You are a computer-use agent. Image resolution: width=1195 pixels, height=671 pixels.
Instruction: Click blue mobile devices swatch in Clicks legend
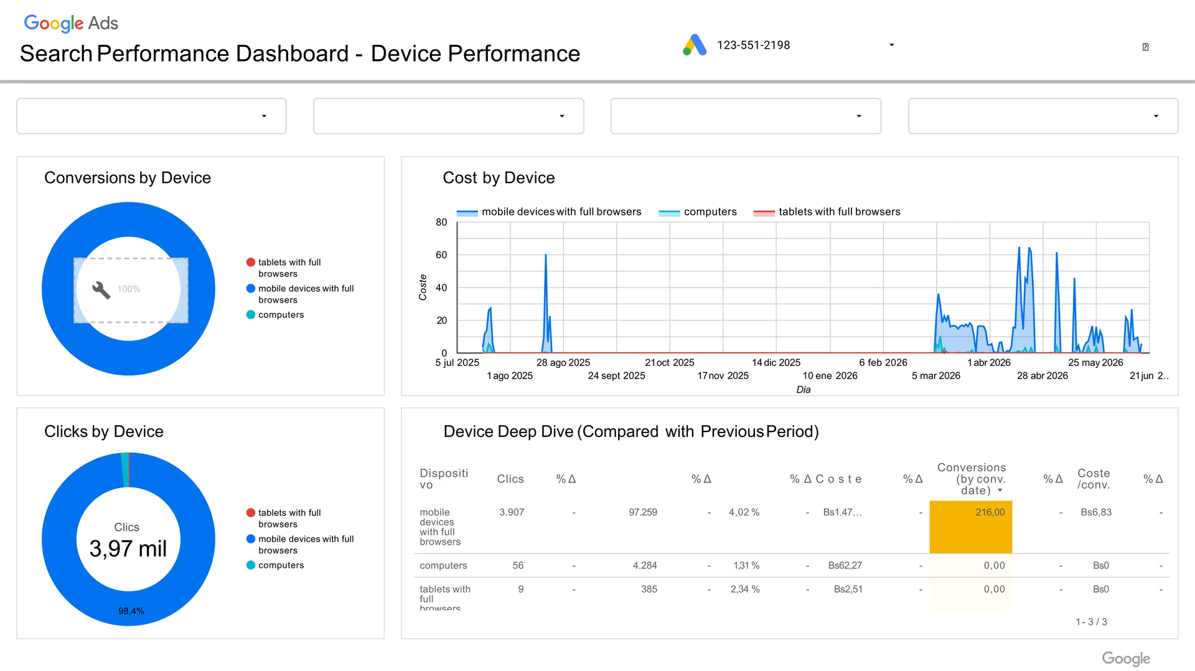point(251,539)
